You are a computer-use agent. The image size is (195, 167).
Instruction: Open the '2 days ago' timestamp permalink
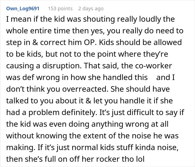(91, 9)
